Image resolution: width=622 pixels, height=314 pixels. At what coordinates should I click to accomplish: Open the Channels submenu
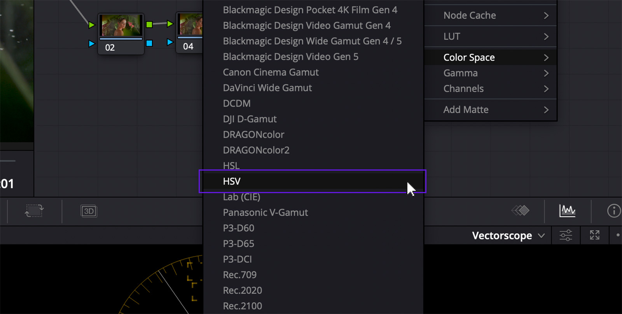[491, 89]
